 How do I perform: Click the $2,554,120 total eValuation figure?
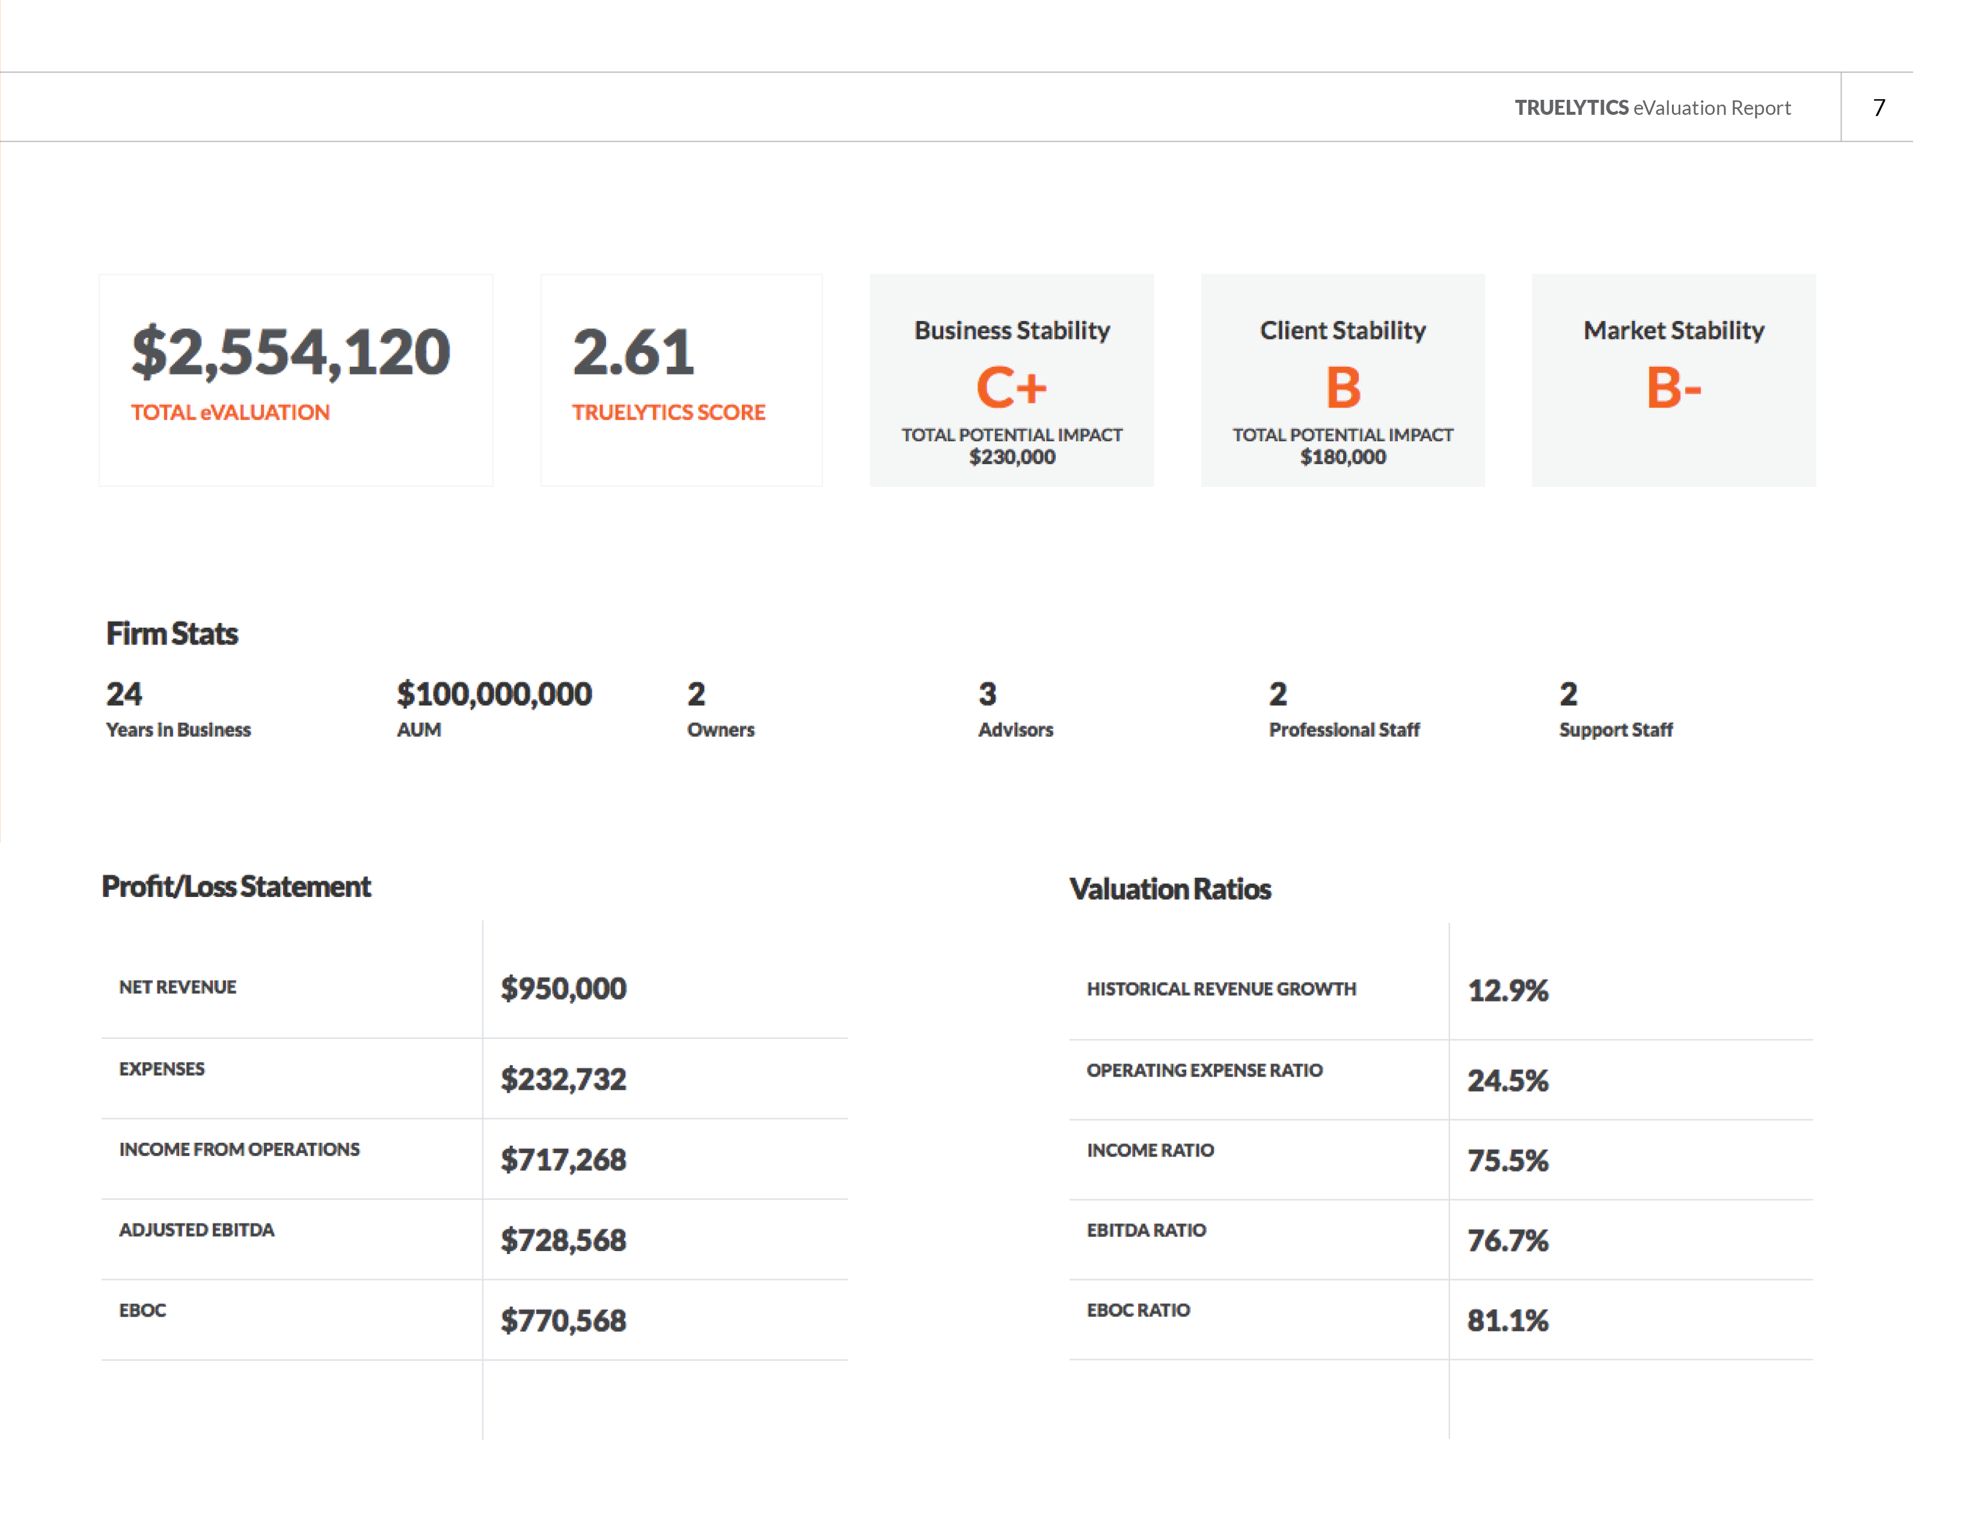coord(291,352)
